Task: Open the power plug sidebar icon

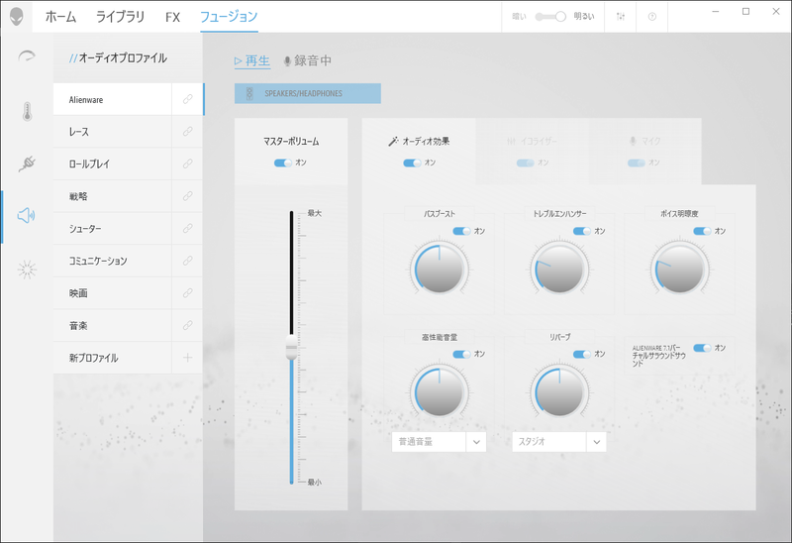Action: [27, 163]
